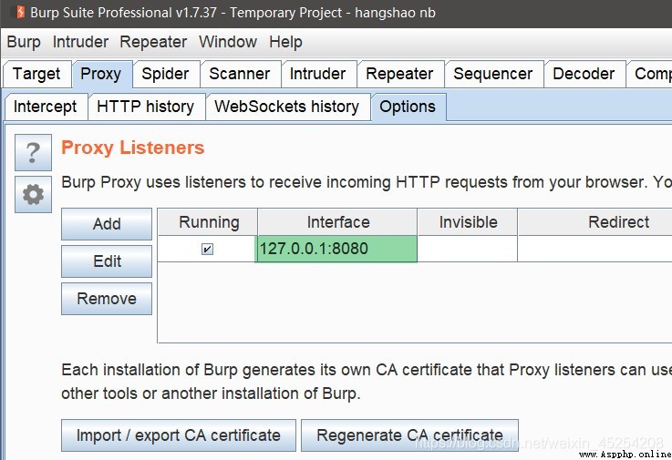Sort by the Running column header

coord(208,222)
